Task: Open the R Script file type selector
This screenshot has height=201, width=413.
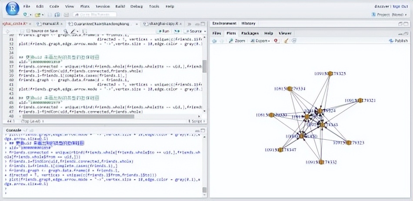Action: pos(196,121)
